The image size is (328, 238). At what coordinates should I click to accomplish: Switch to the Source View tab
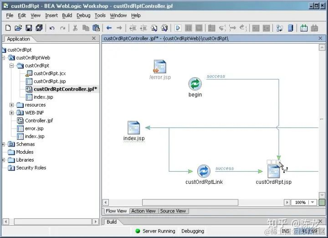point(173,211)
